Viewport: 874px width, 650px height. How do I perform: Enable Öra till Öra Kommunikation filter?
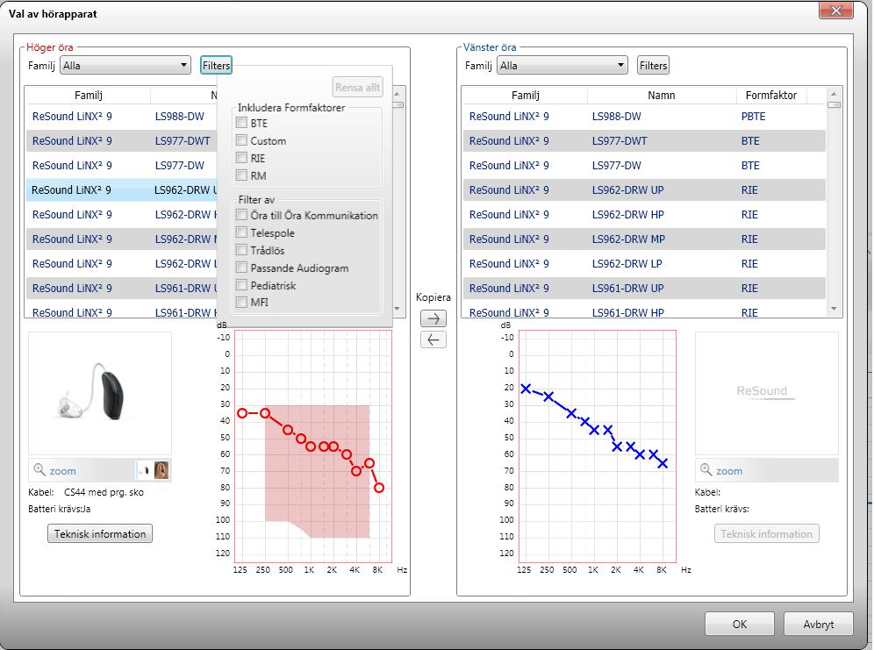coord(241,215)
